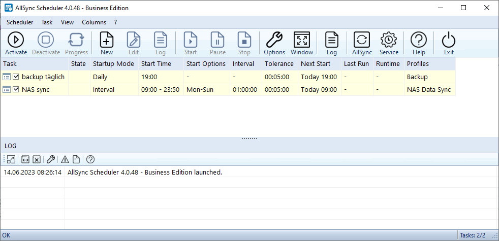499x241 pixels.
Task: Click the Startup Mode column header
Action: [113, 64]
